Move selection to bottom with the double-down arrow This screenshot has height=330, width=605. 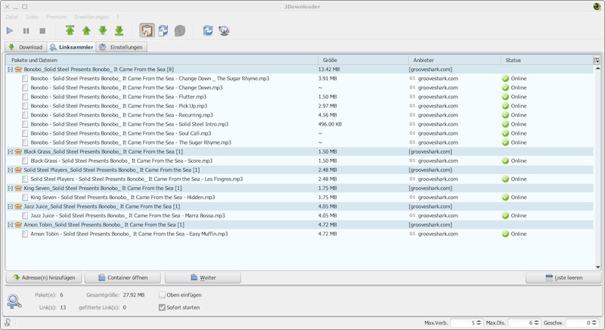119,30
